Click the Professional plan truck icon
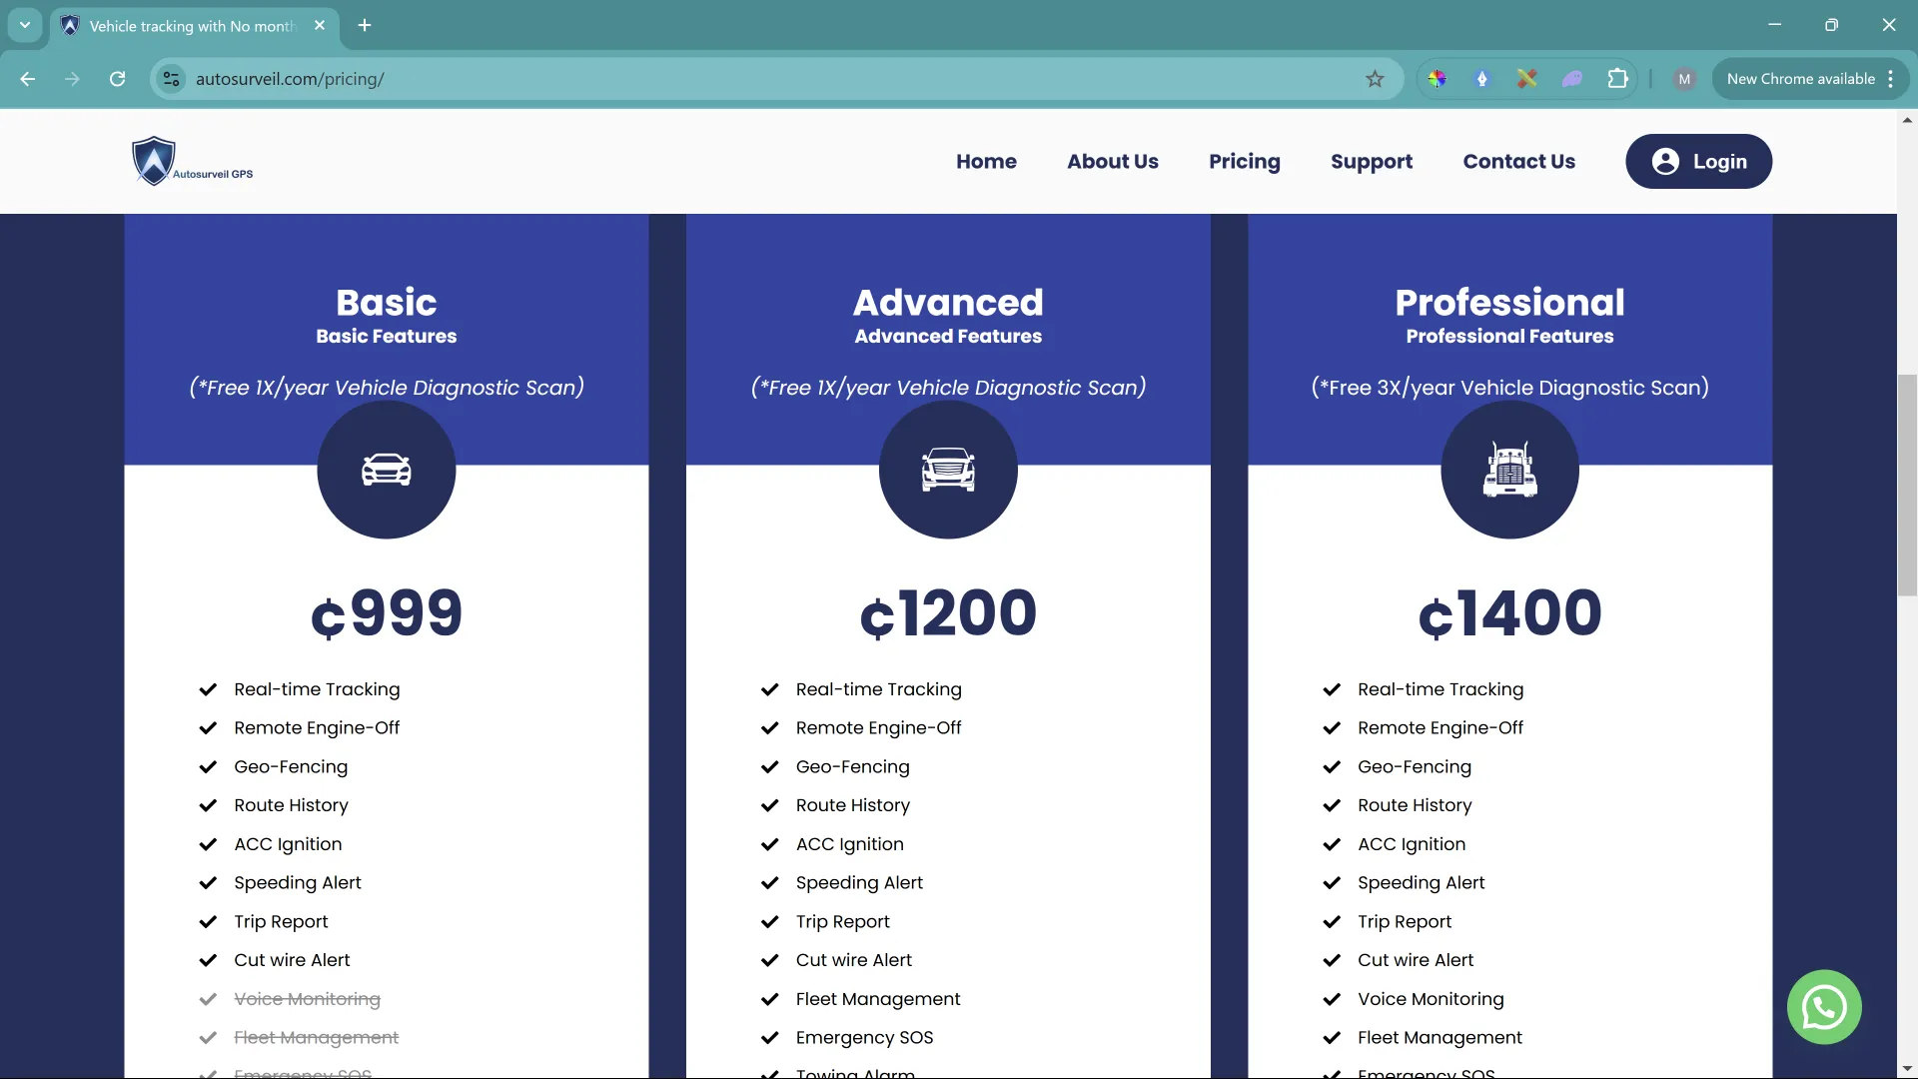The image size is (1918, 1079). (1509, 470)
